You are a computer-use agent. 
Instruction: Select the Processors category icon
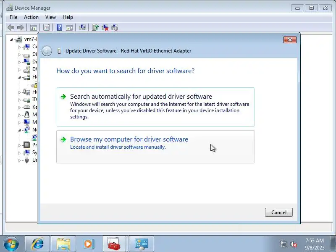click(x=27, y=145)
